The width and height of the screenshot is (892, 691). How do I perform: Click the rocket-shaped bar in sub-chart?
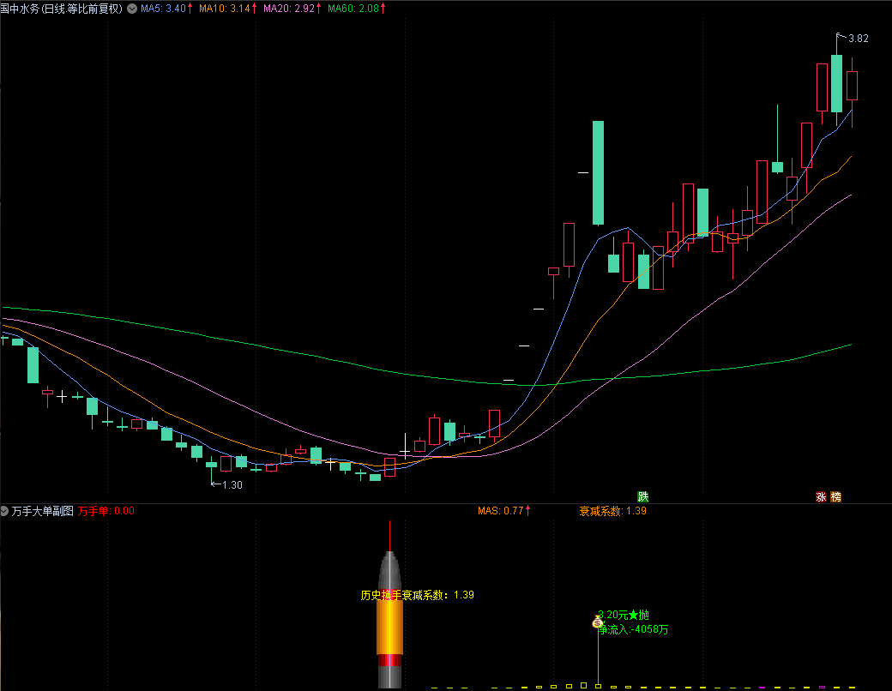pos(390,617)
